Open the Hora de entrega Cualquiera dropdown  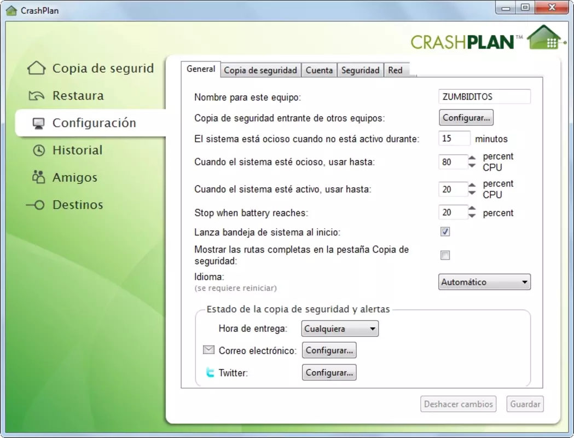coord(340,328)
